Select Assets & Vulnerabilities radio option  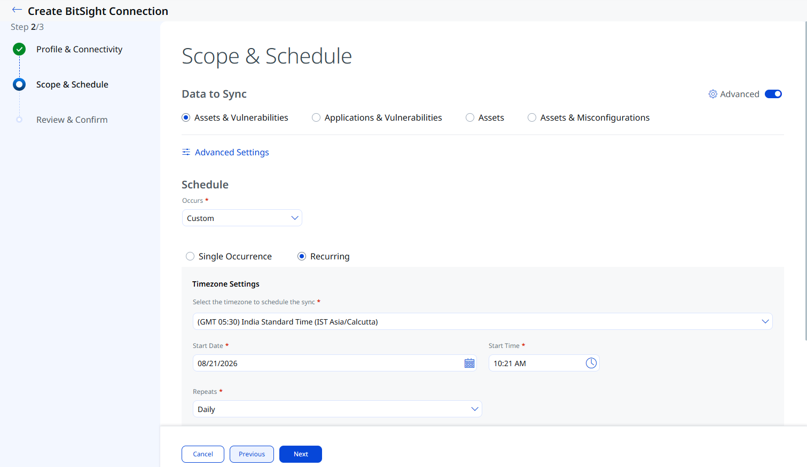(186, 117)
